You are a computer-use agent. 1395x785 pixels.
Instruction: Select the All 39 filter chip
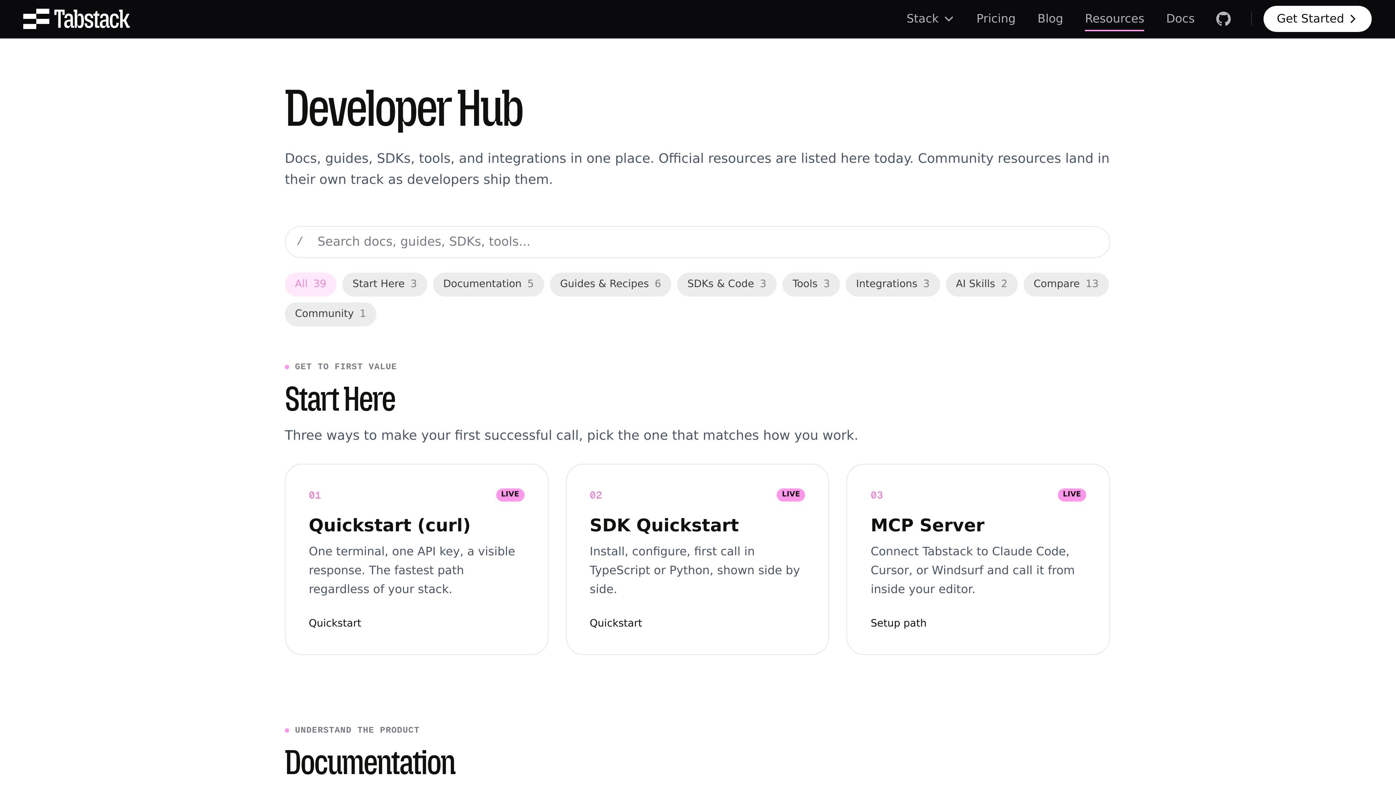(310, 284)
